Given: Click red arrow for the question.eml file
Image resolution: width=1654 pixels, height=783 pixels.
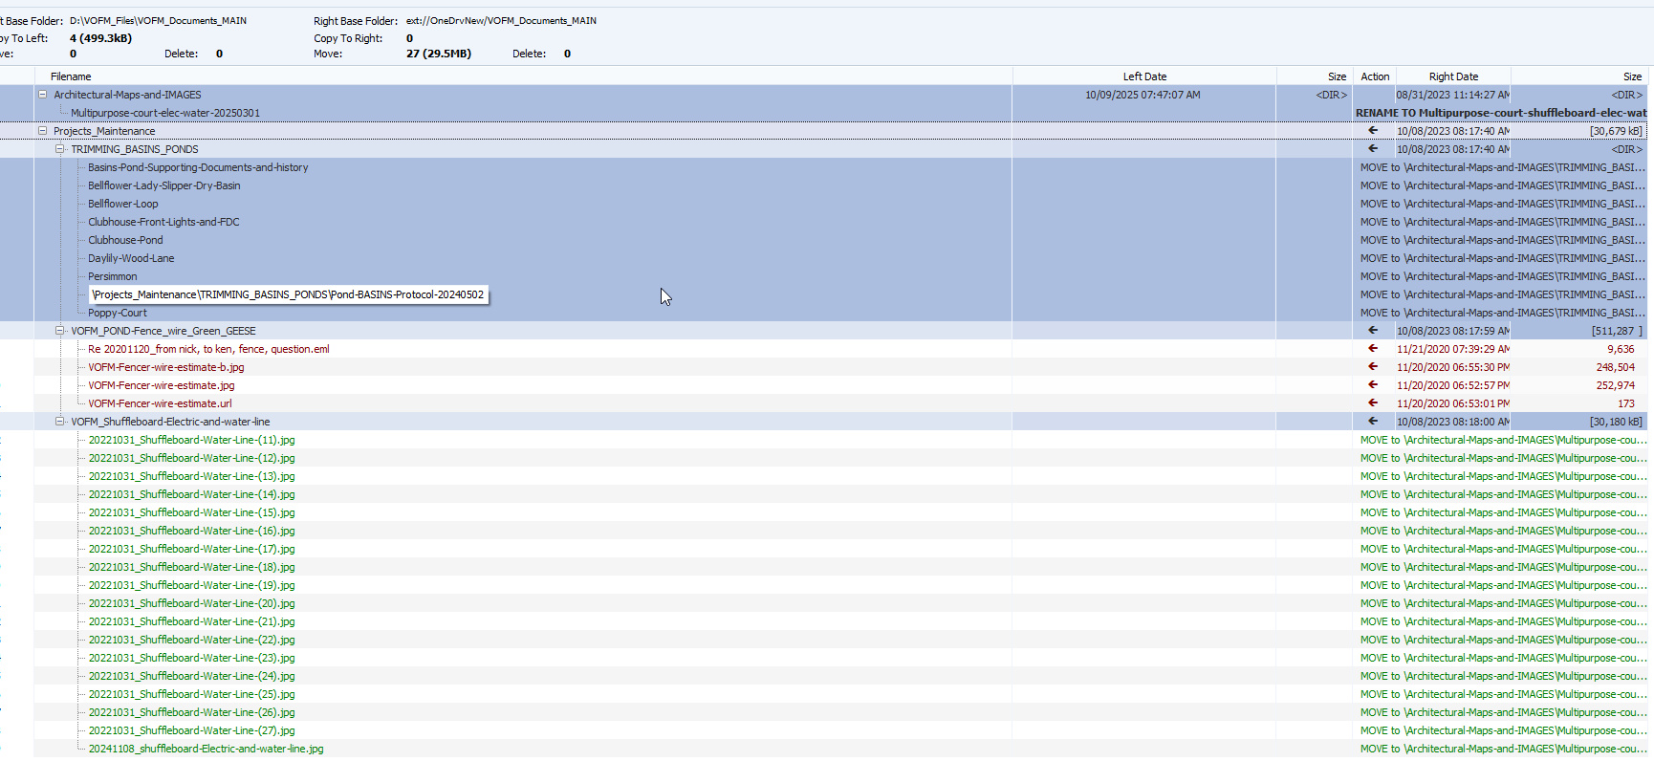Looking at the screenshot, I should (x=1373, y=349).
